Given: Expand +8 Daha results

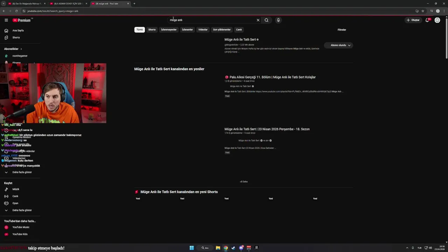Looking at the screenshot, I should point(244,182).
